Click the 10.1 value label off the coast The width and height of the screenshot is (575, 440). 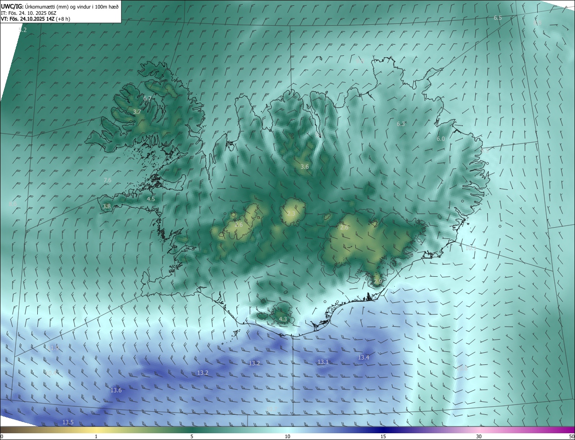(x=470, y=248)
